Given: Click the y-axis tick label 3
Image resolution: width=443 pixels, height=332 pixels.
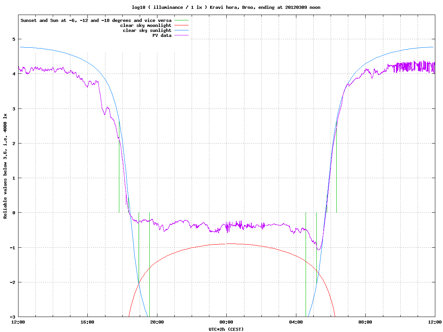Looking at the screenshot, I should pos(13,109).
